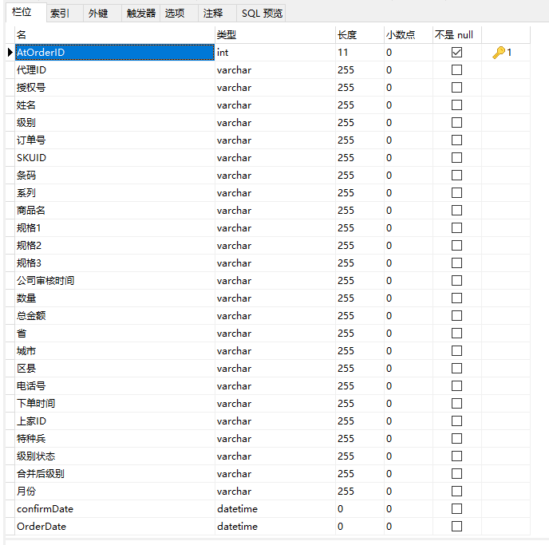549x545 pixels.
Task: Open the type cell of 省
Action: (x=274, y=334)
